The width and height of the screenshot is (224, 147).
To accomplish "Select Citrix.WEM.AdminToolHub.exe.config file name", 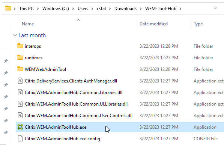I will point(62,139).
